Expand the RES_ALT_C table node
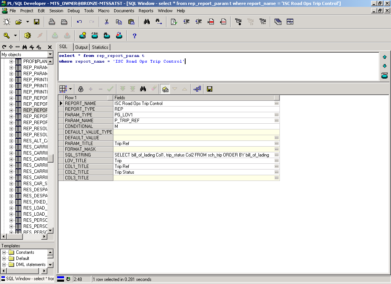The height and width of the screenshot is (284, 391). [11, 141]
